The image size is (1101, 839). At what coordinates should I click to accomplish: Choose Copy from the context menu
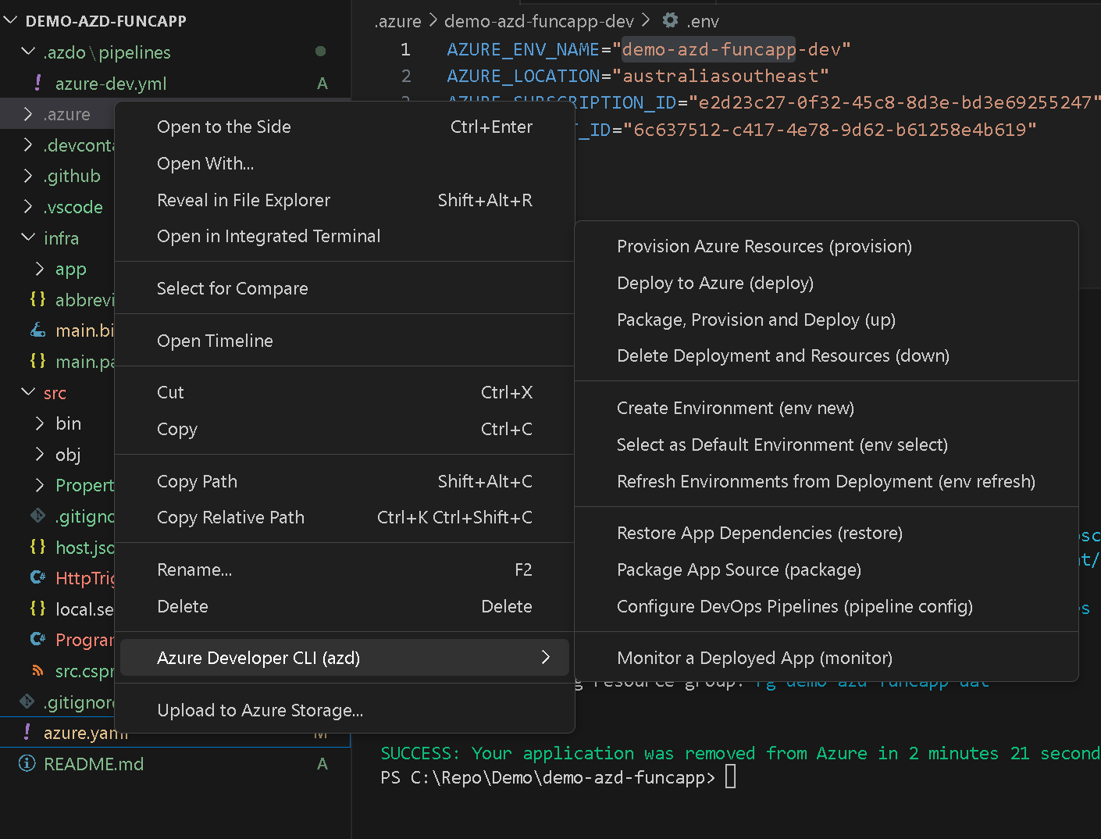pyautogui.click(x=344, y=429)
